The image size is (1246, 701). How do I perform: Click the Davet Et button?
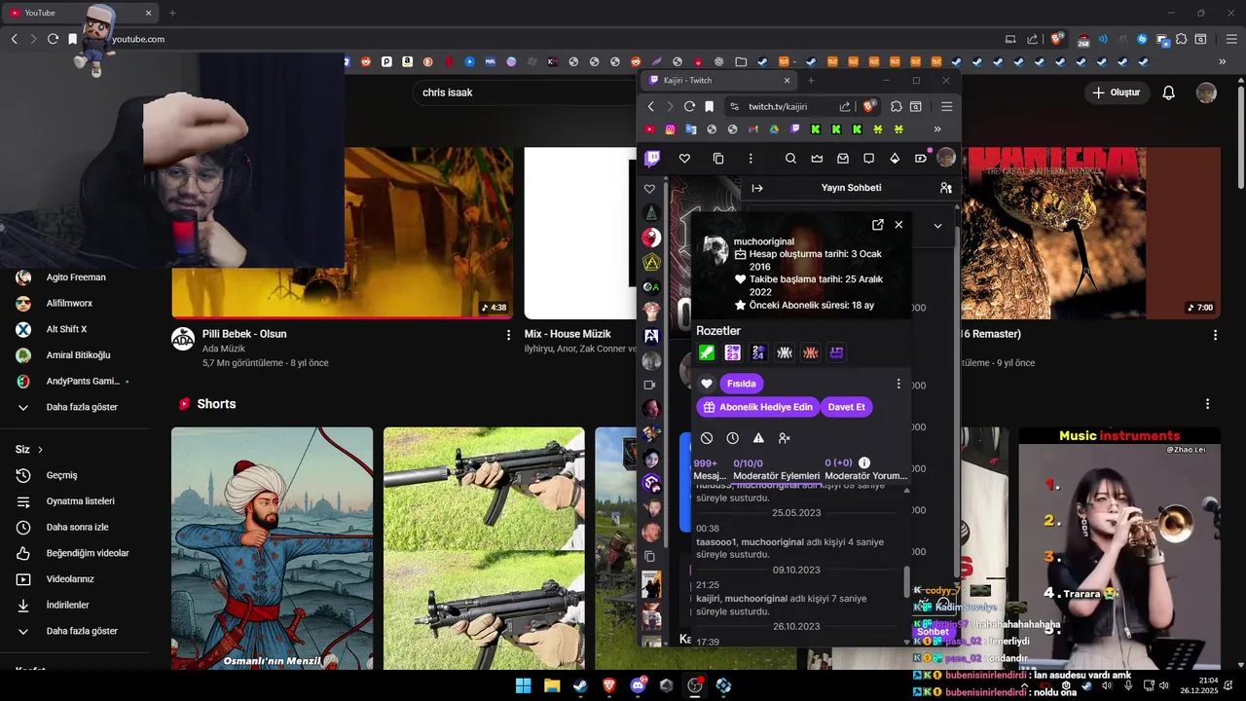click(x=846, y=407)
